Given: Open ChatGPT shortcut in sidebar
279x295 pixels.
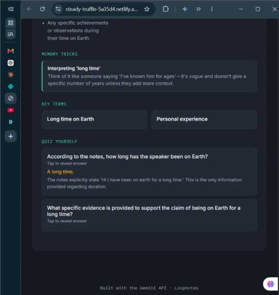Looking at the screenshot, I should pos(11,63).
